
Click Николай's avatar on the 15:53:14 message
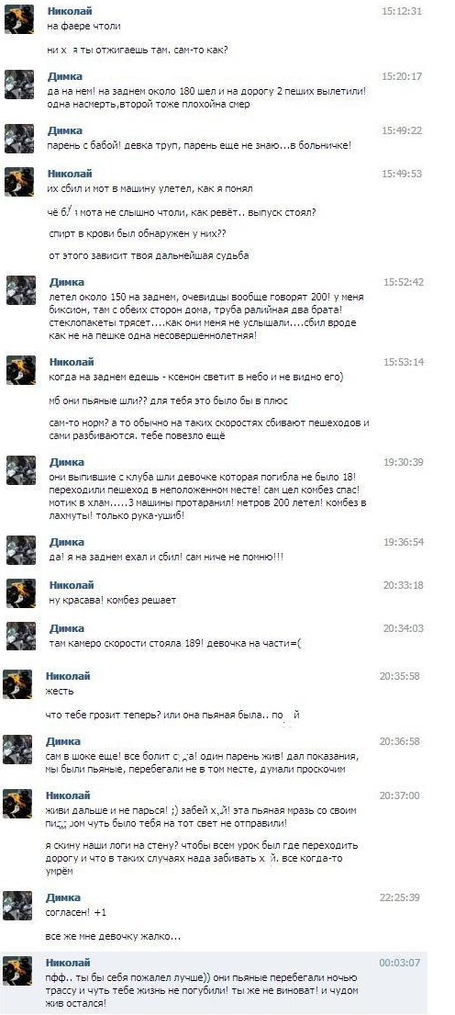click(x=21, y=369)
